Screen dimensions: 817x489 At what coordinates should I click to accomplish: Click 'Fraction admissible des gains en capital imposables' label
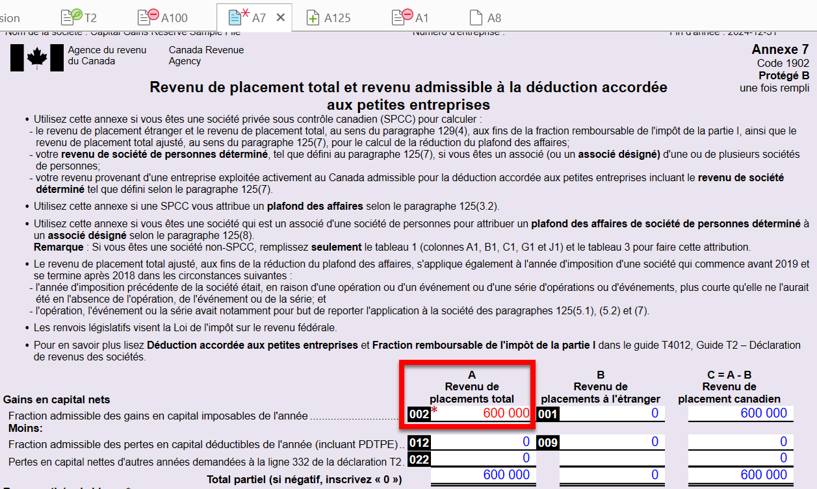click(x=158, y=416)
